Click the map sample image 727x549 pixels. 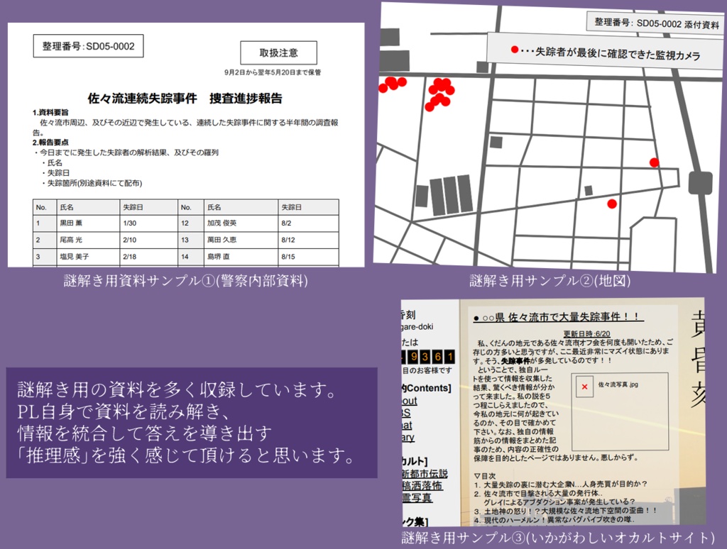(x=550, y=137)
